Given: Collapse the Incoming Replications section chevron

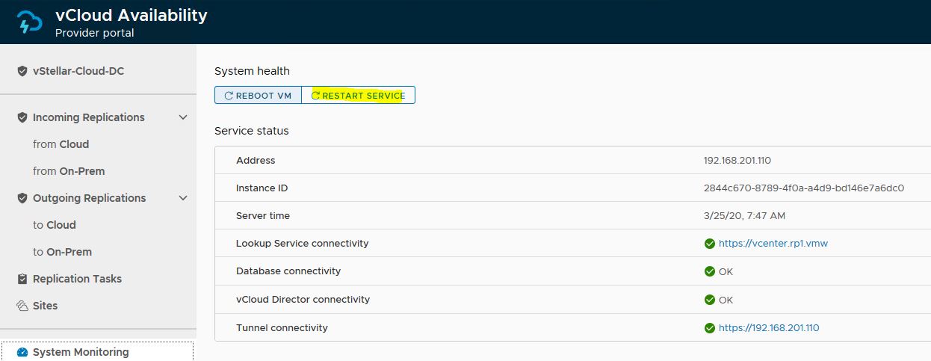Looking at the screenshot, I should [183, 117].
